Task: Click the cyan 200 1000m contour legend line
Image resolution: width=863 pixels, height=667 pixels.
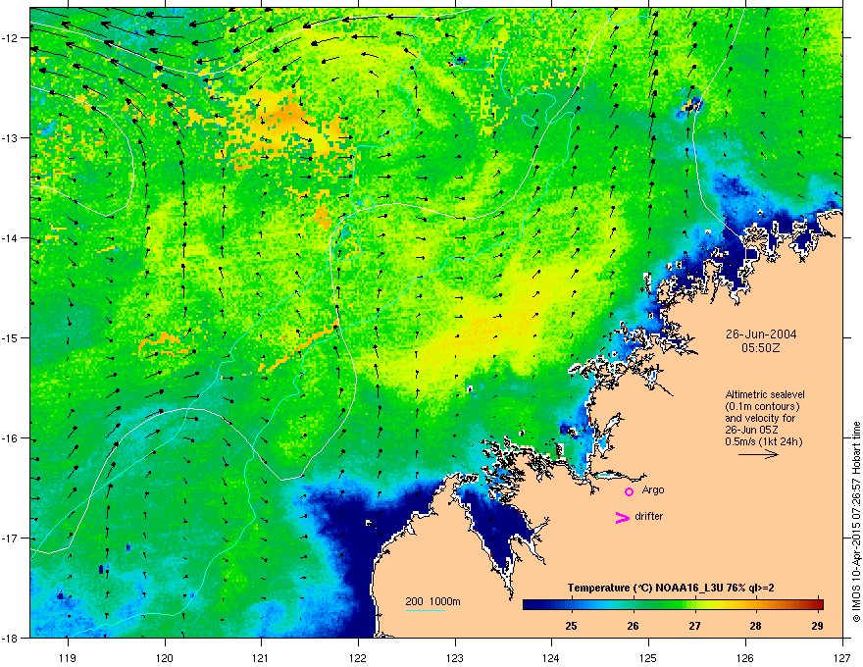Action: [426, 611]
